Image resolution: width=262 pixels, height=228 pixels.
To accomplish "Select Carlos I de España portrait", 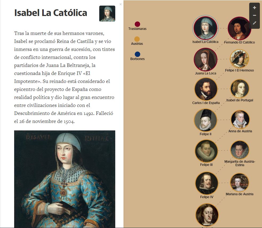I will [x=206, y=89].
